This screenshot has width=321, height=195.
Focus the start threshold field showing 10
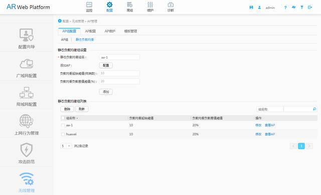coord(119,73)
